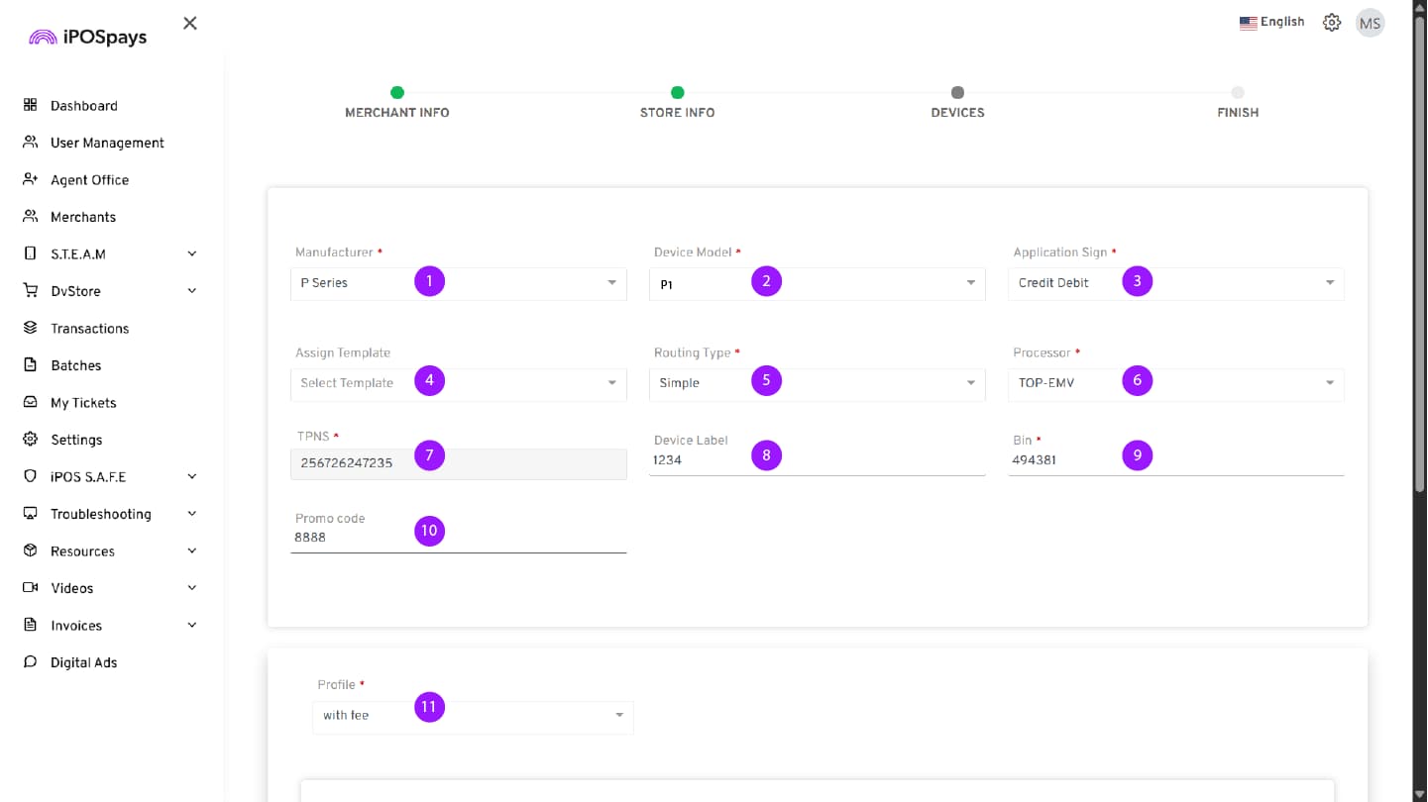
Task: Go to the Batches page
Action: (76, 365)
